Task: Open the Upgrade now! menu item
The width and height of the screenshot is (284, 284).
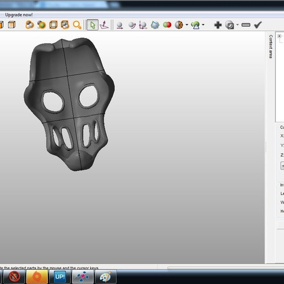Action: 19,15
